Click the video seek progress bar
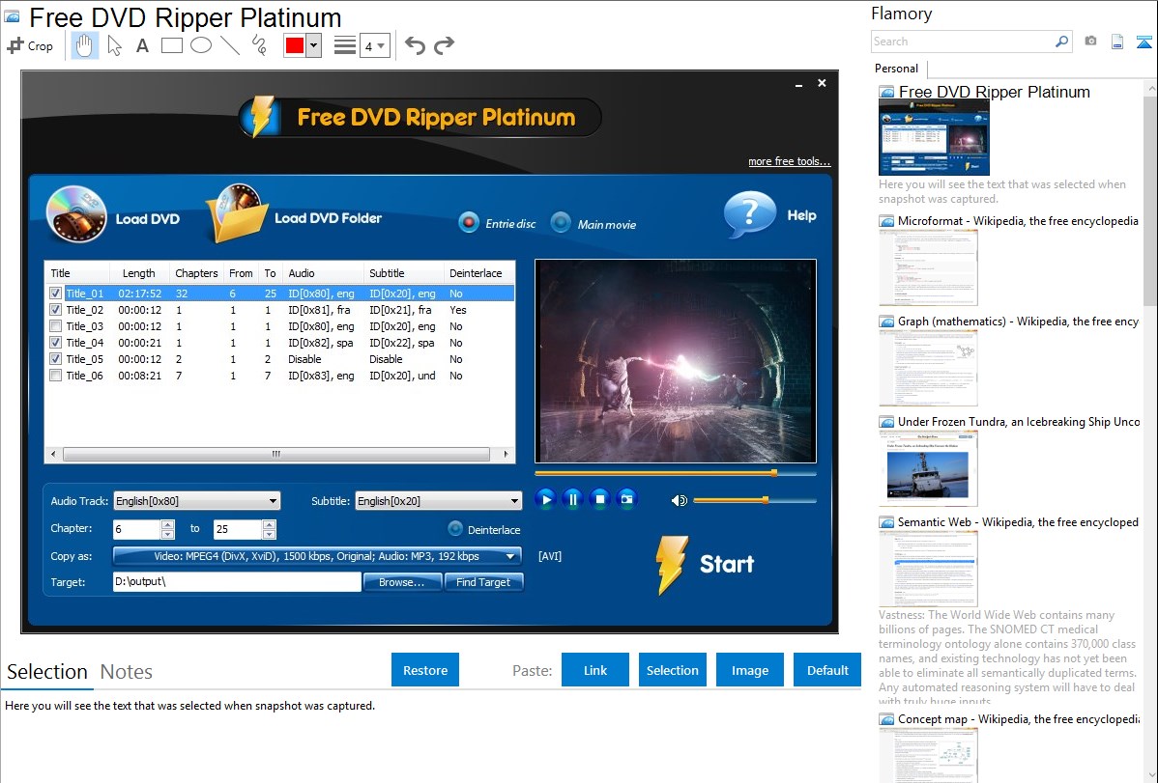 pyautogui.click(x=675, y=473)
